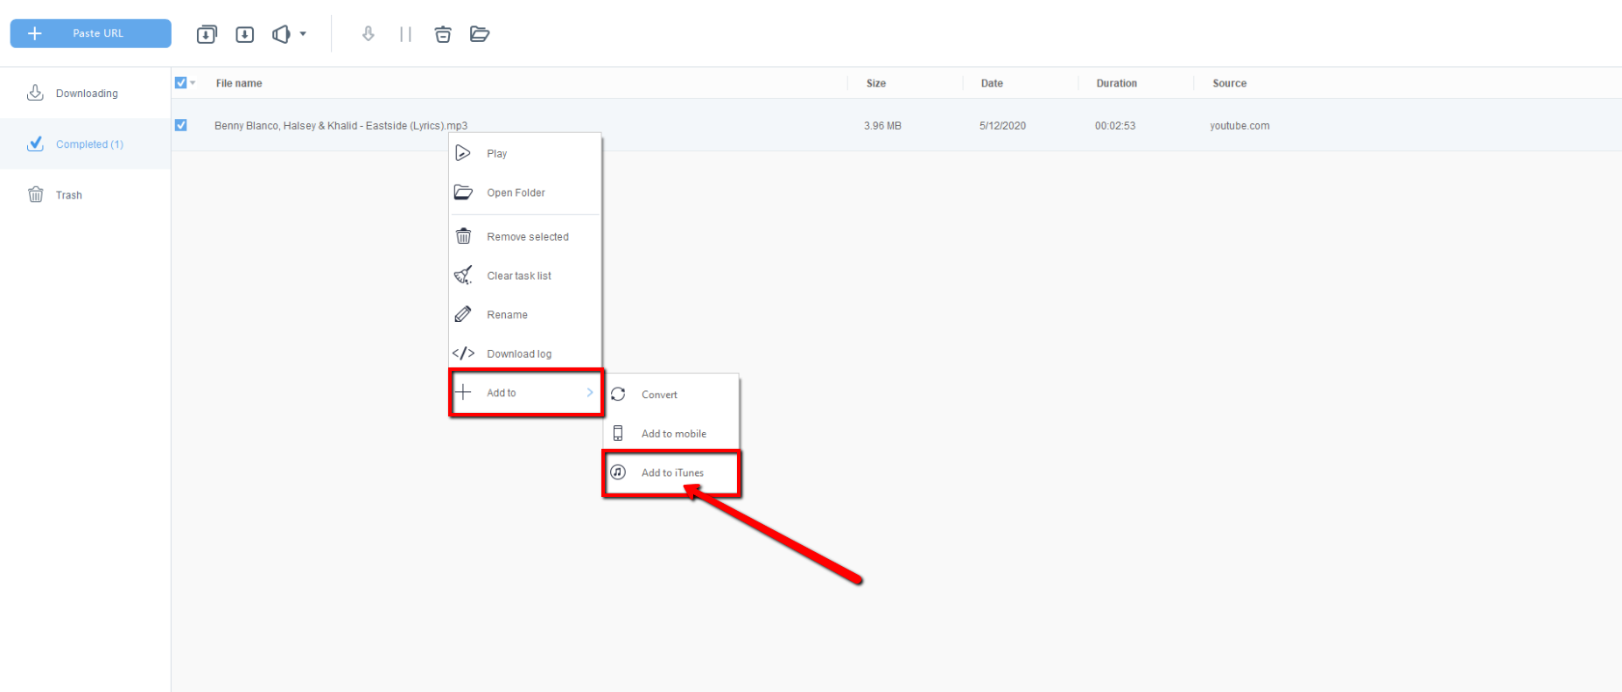The width and height of the screenshot is (1622, 692).
Task: Open the dropdown arrow beside select-all checkbox
Action: (193, 83)
